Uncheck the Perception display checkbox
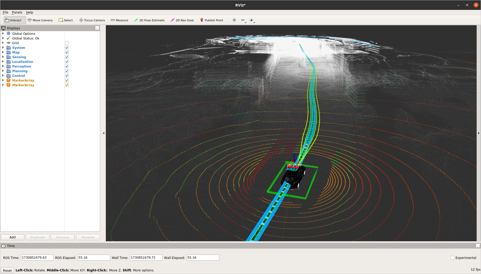The image size is (481, 274). 67,66
